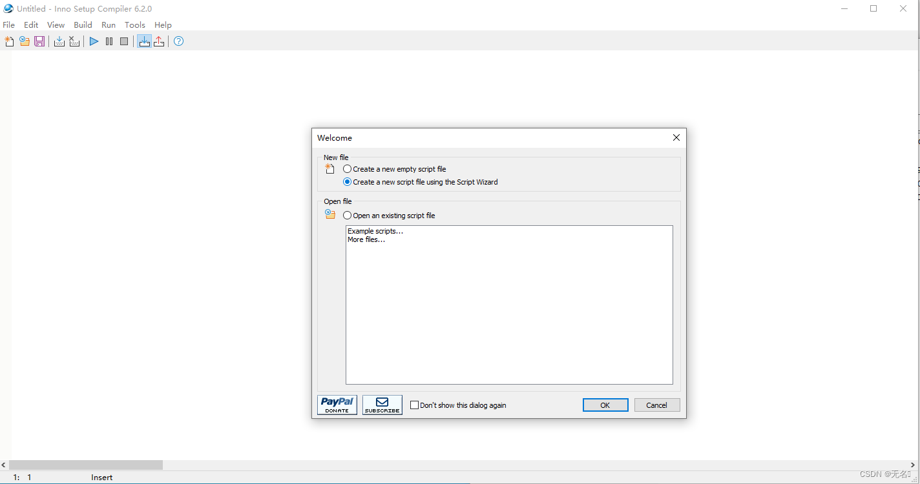Image resolution: width=920 pixels, height=484 pixels.
Task: Select the More files... list entry
Action: 366,239
